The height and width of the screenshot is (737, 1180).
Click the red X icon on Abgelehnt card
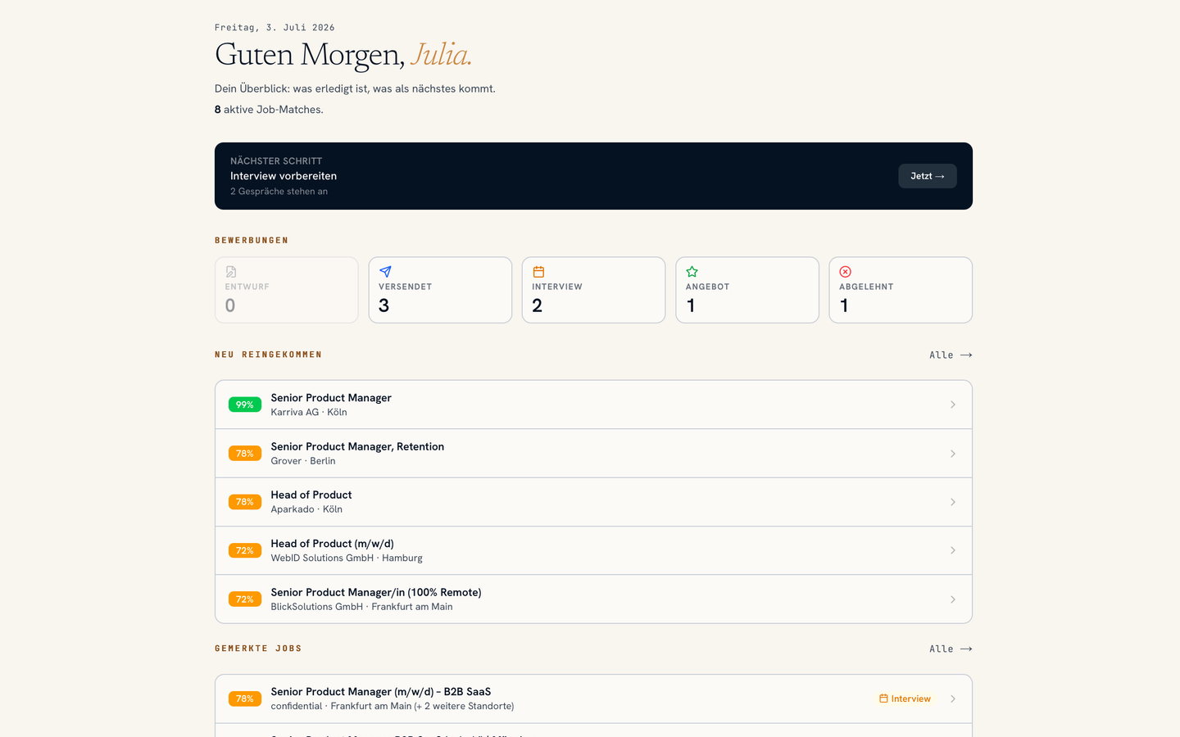pos(845,272)
